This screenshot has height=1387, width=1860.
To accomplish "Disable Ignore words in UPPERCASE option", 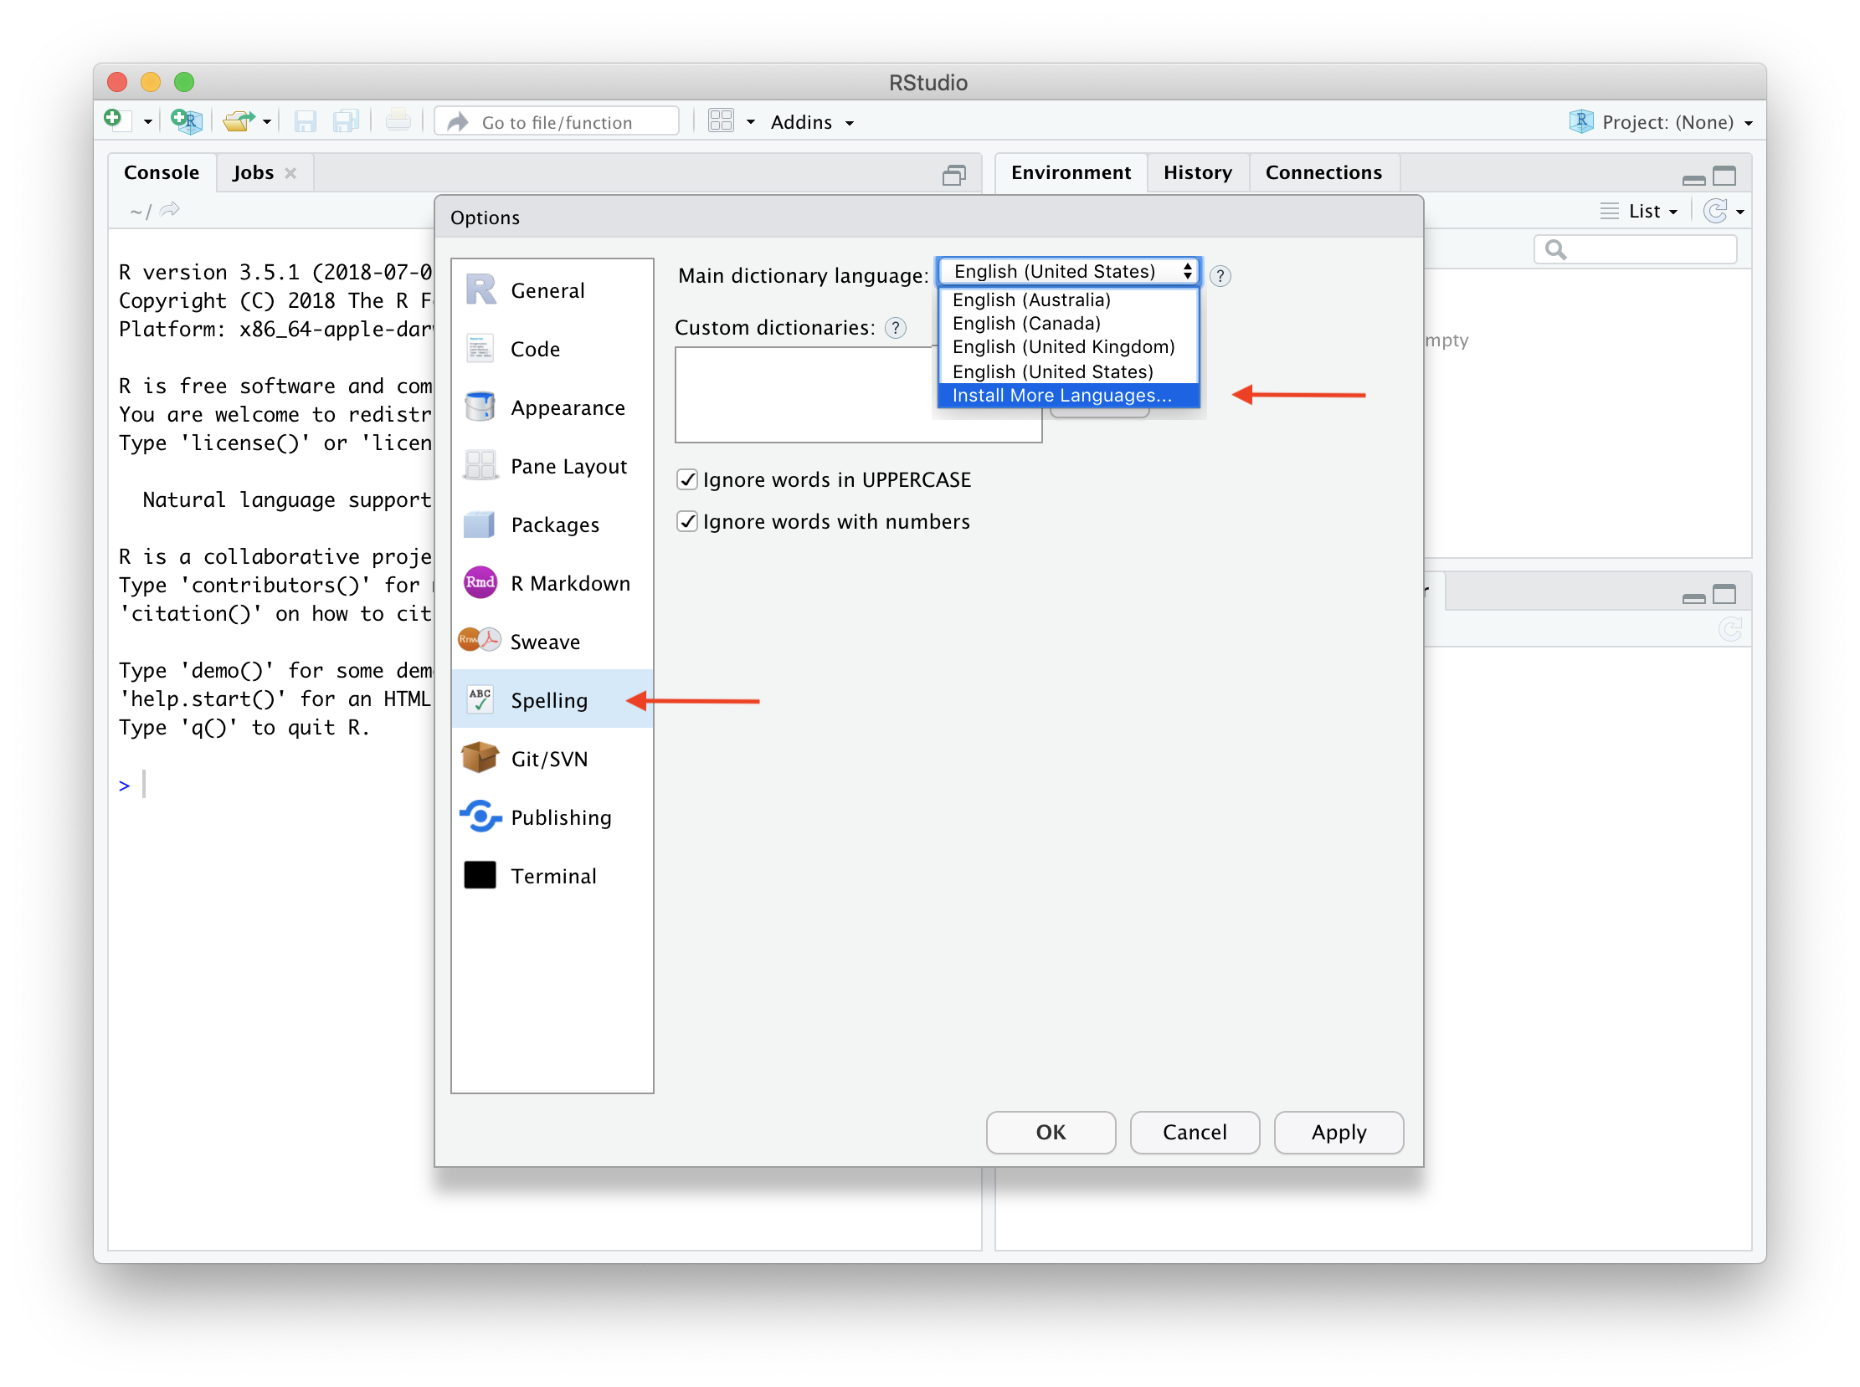I will click(x=685, y=479).
